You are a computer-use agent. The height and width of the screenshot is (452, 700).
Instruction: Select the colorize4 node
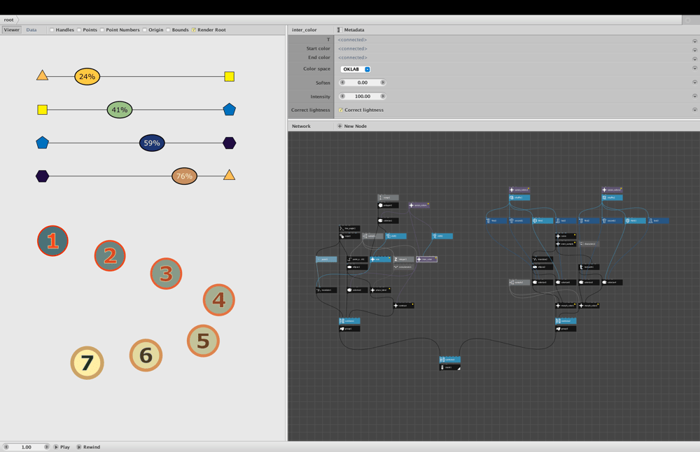[x=612, y=283]
